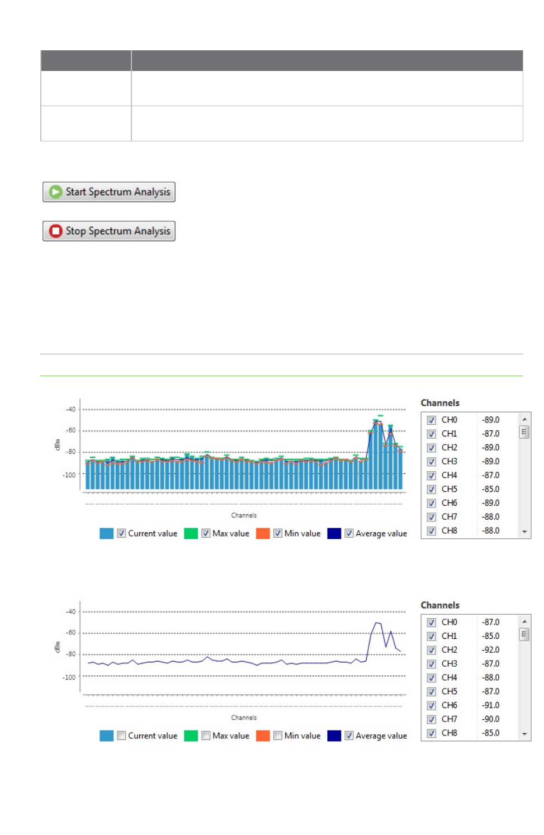This screenshot has height=835, width=544.
Task: Uncheck Max value in the upper chart legend
Action: [206, 533]
